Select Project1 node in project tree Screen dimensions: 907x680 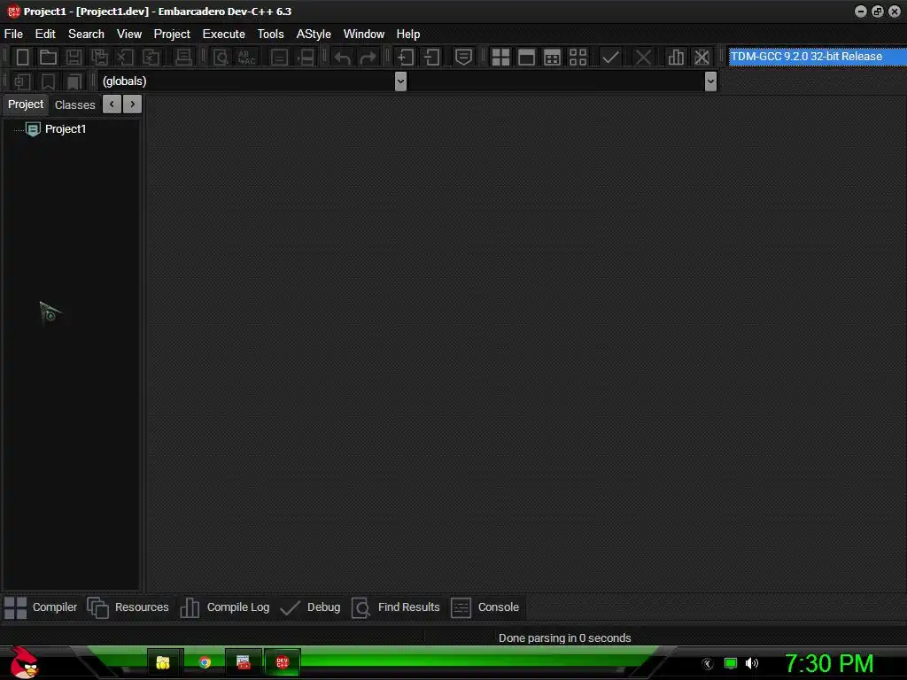pyautogui.click(x=66, y=129)
